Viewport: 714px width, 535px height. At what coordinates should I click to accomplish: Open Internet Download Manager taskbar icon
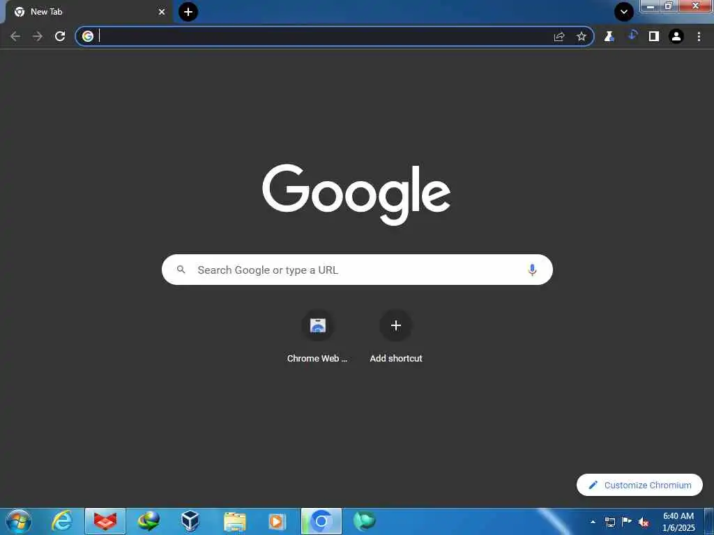click(x=149, y=521)
